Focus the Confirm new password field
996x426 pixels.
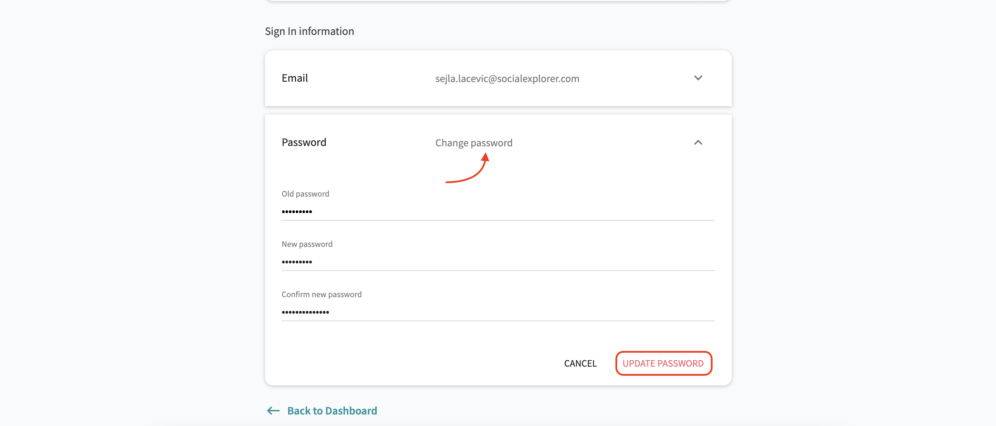coord(498,312)
